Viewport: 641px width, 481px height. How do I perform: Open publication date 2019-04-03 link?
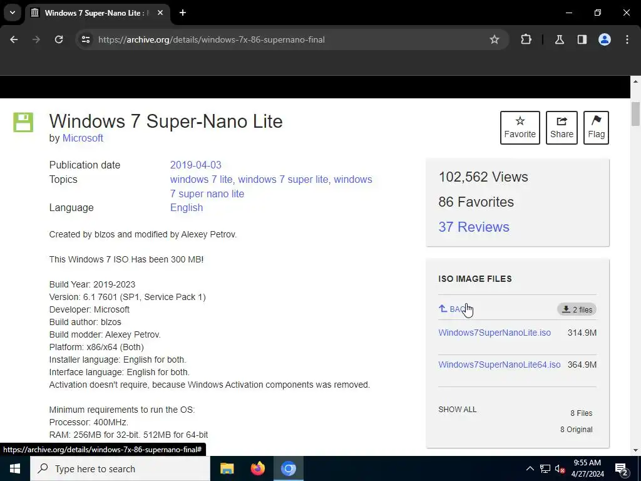[x=195, y=165]
